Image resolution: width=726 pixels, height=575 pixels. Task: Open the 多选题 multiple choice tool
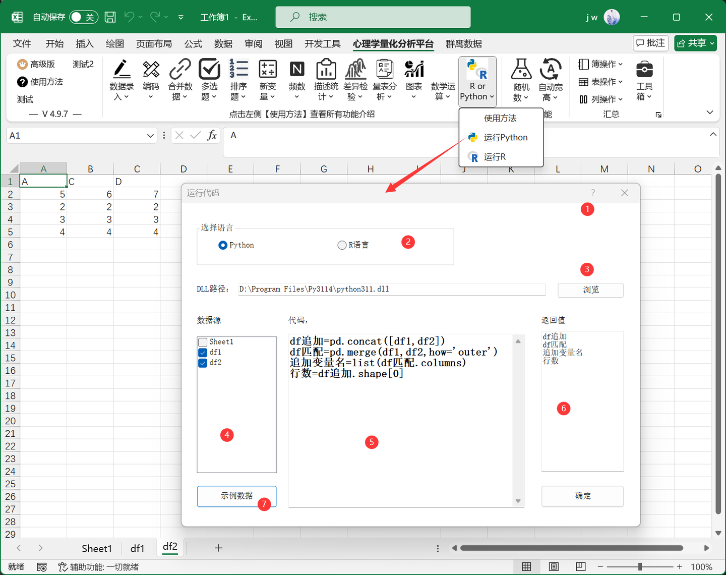click(209, 81)
